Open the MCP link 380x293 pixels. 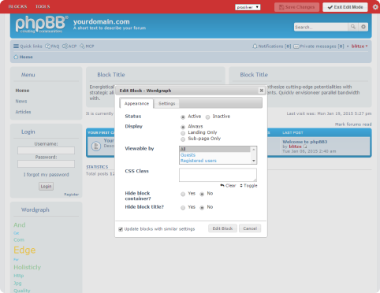pos(87,46)
